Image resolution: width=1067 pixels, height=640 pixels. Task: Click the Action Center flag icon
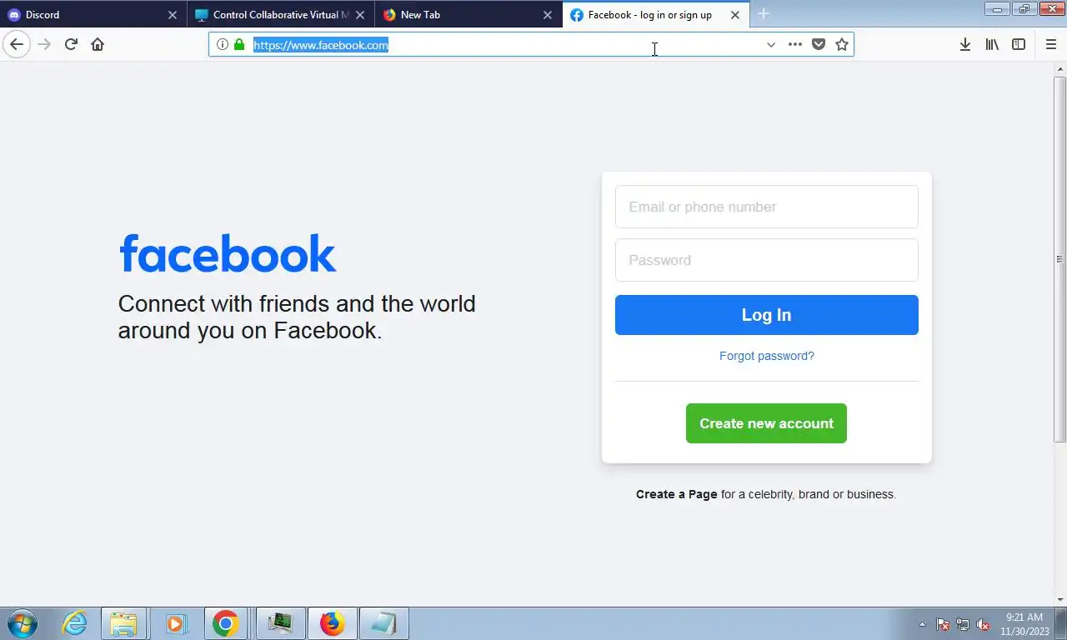(x=943, y=624)
